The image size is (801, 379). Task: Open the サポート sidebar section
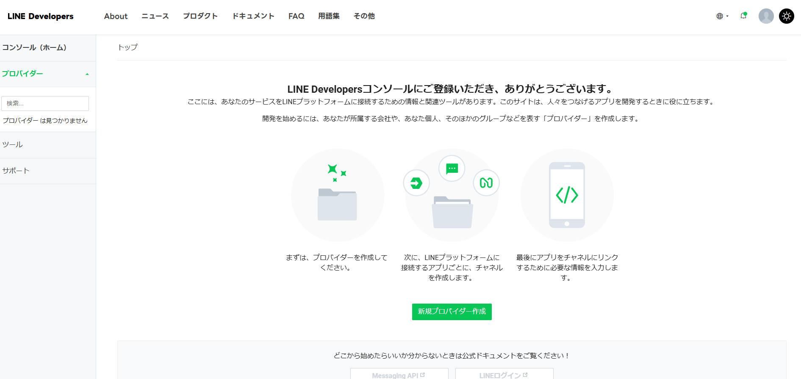point(48,171)
